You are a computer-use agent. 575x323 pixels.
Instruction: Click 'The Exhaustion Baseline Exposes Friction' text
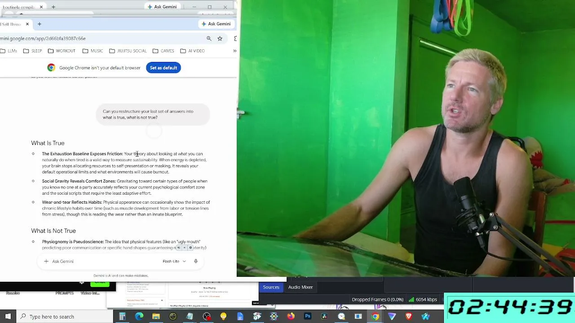pos(82,154)
